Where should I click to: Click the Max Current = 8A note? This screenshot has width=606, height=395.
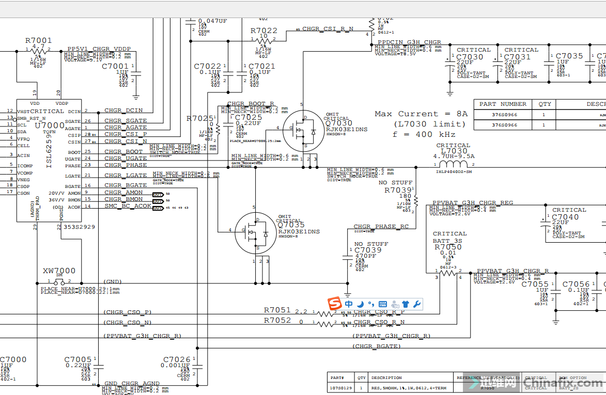[x=421, y=114]
